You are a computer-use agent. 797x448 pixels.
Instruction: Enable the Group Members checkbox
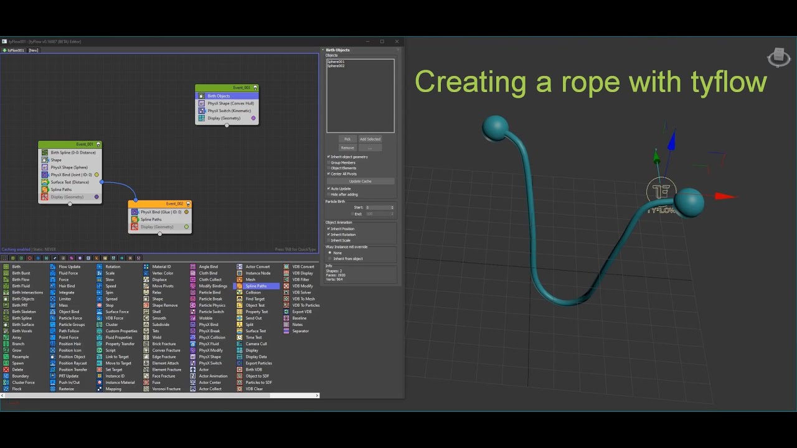(329, 162)
